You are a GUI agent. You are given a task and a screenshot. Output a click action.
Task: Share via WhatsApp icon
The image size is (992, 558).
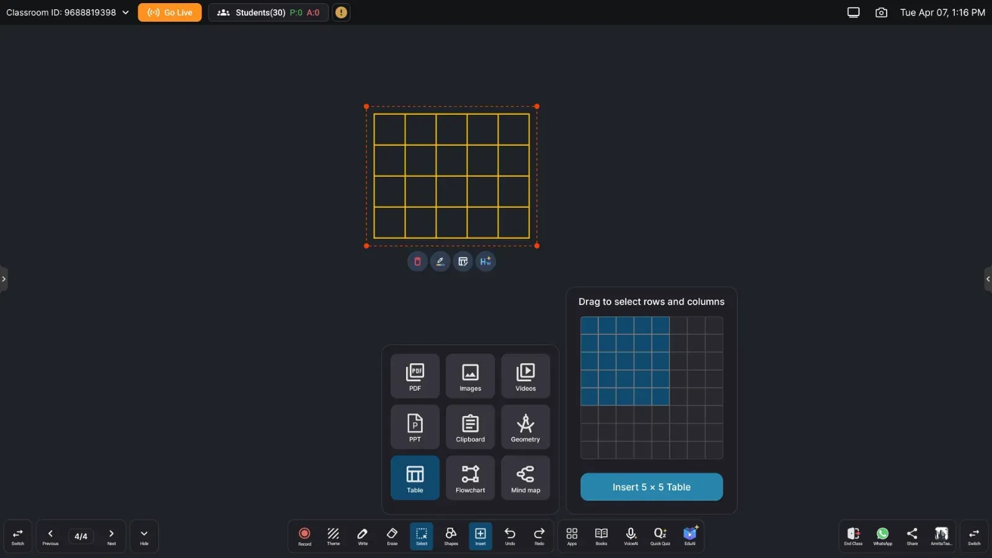coord(882,536)
